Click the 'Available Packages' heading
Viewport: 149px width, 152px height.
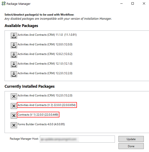coord(21,26)
